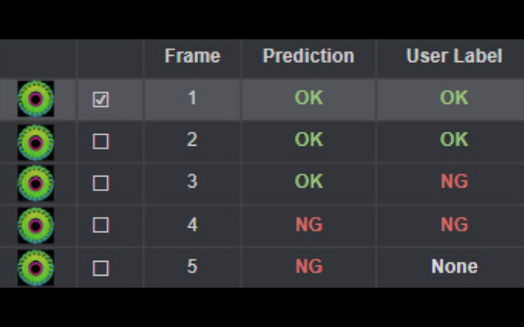Select the frame number 5 cell
524x327 pixels.
point(192,267)
